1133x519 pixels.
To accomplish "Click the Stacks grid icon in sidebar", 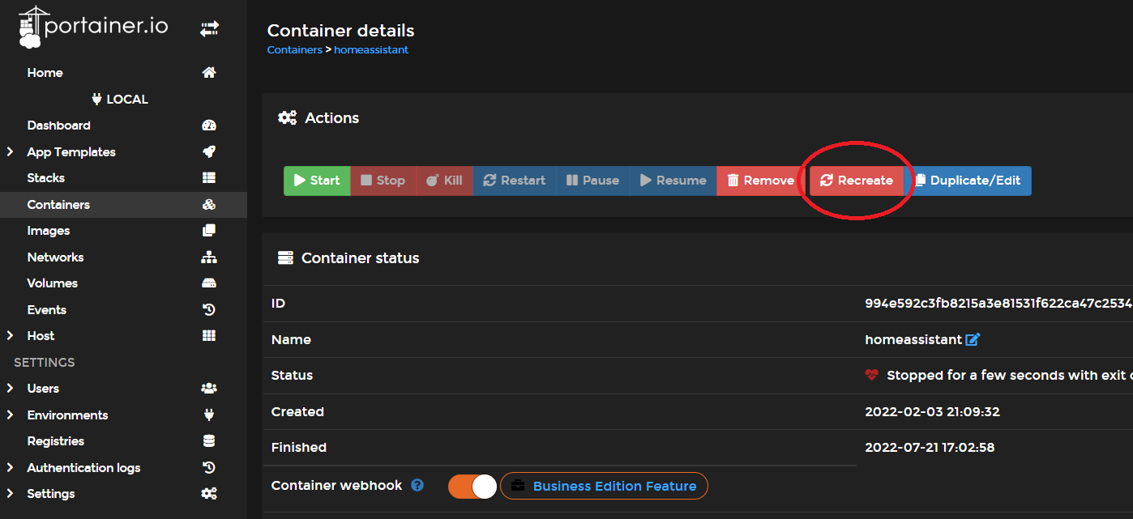I will pos(209,178).
